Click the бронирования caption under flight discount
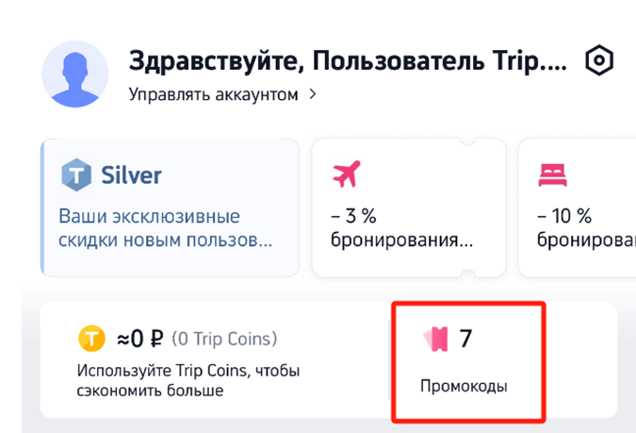This screenshot has height=433, width=636. click(x=401, y=239)
